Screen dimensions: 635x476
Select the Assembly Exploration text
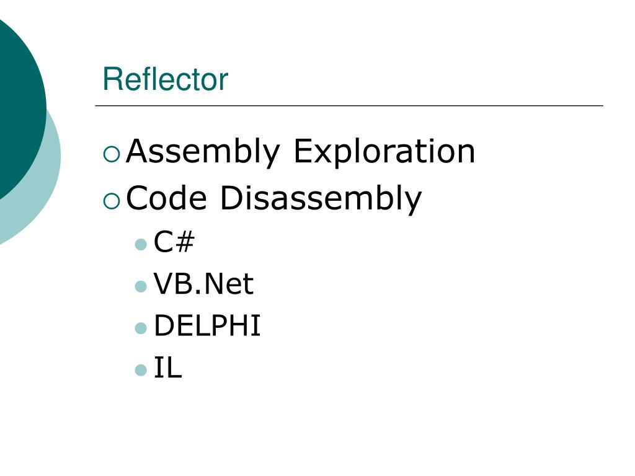pyautogui.click(x=301, y=152)
